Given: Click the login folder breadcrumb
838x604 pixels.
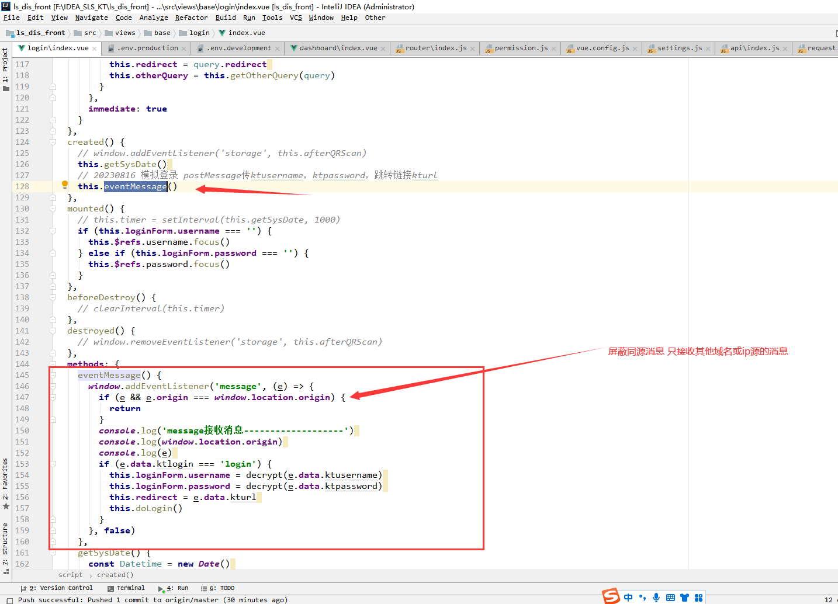Looking at the screenshot, I should [195, 33].
